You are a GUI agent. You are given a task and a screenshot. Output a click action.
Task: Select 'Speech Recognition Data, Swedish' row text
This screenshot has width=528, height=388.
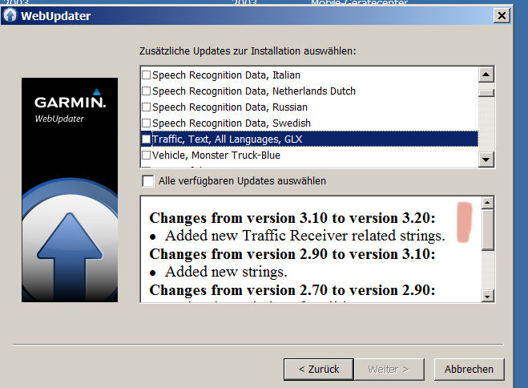tap(232, 123)
